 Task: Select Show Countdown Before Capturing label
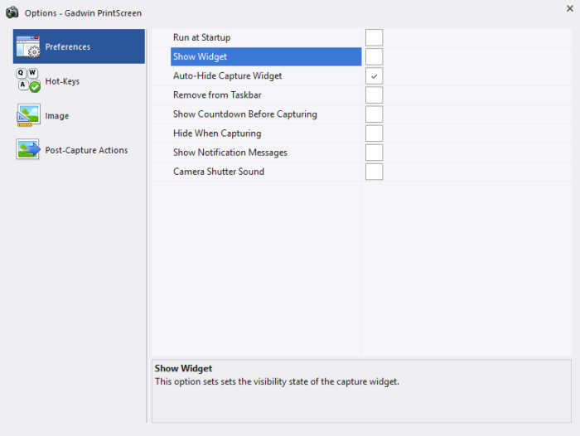(245, 114)
